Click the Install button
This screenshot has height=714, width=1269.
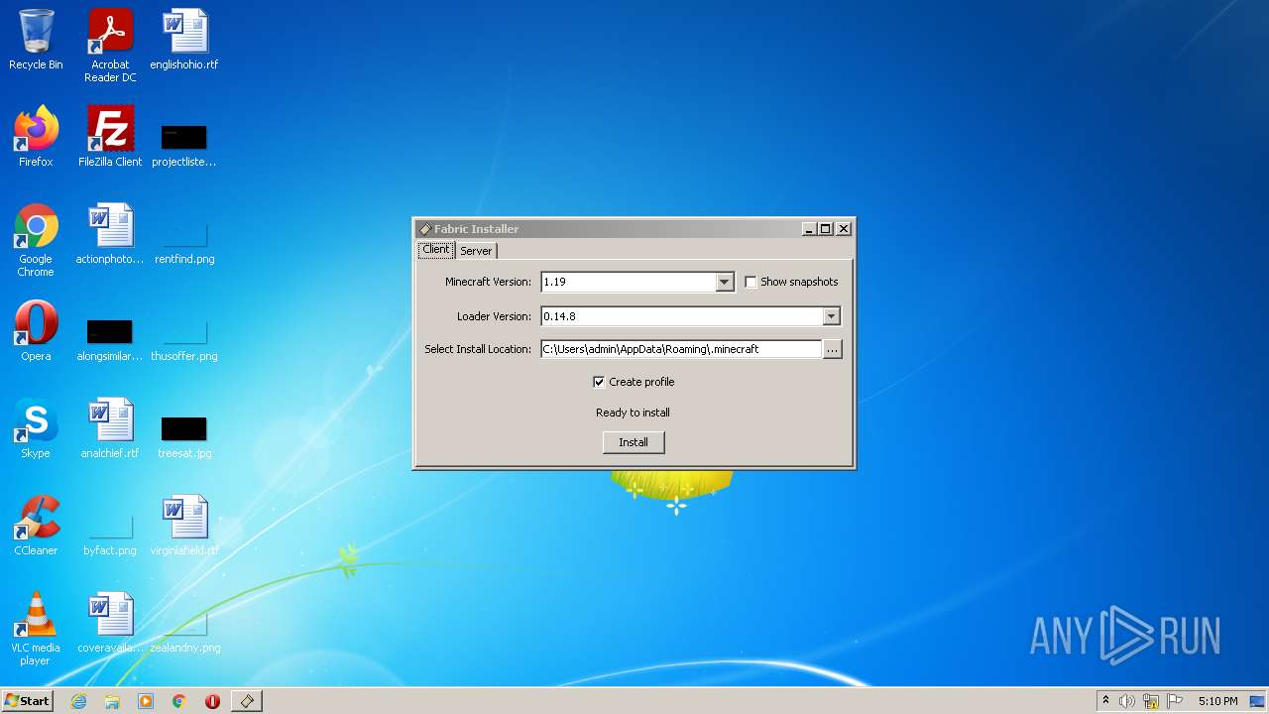click(x=634, y=442)
